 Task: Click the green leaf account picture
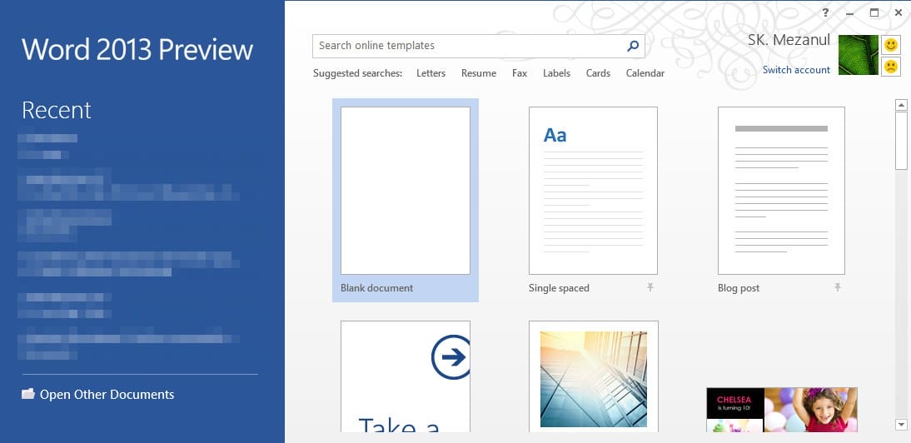tap(859, 55)
